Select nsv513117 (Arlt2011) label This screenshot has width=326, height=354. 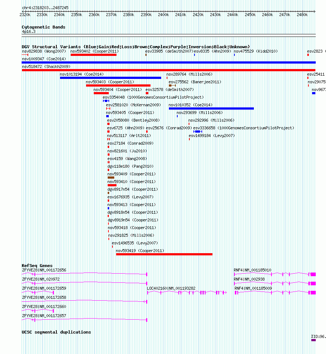(x=129, y=136)
